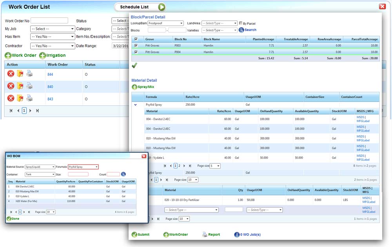Go to page 2 of material grid
The image size is (392, 247).
tap(179, 166)
